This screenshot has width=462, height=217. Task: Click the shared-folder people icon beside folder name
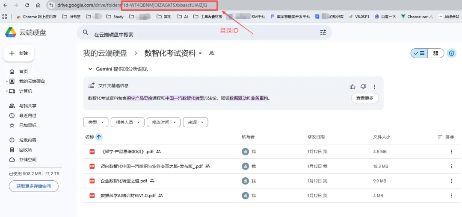point(212,53)
